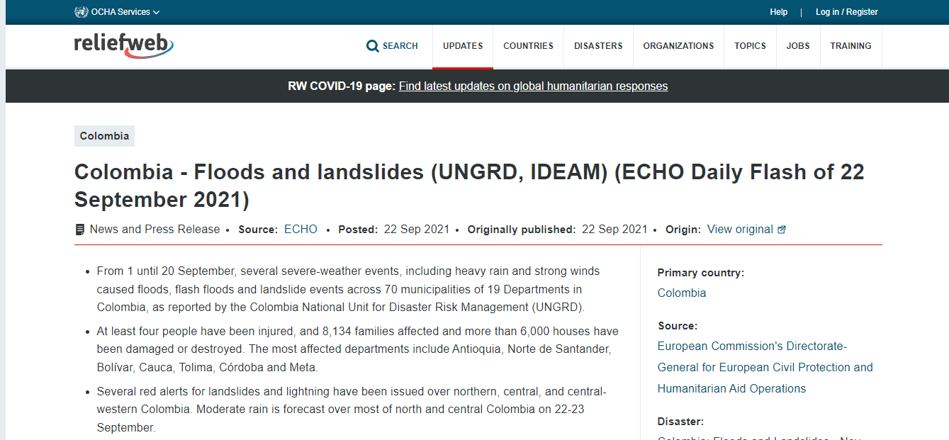Image resolution: width=949 pixels, height=440 pixels.
Task: Click the 'Source:' label in the sidebar
Action: tap(677, 326)
